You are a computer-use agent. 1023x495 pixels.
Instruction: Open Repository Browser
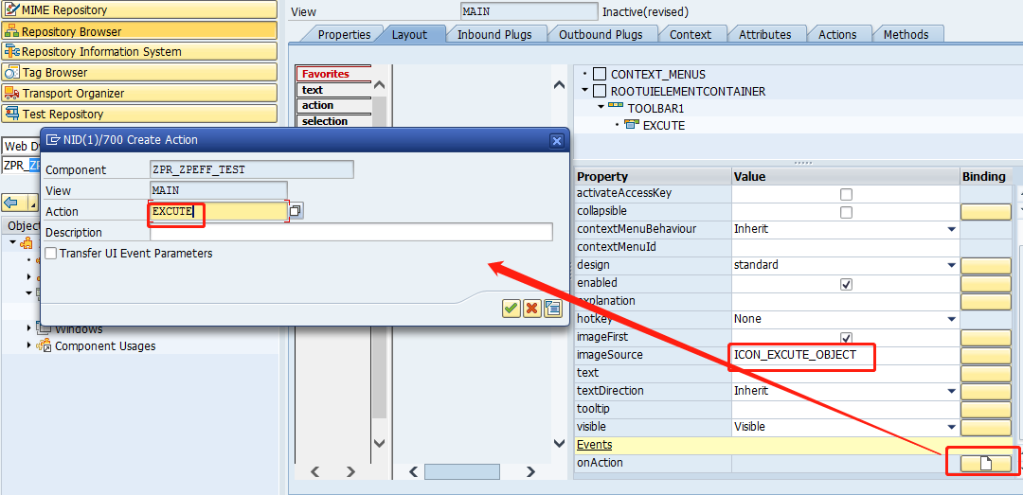[139, 30]
